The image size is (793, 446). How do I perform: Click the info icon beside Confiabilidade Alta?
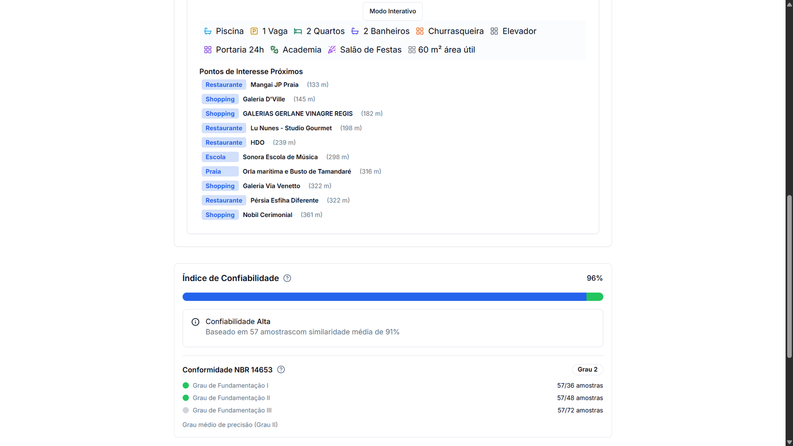coord(195,322)
